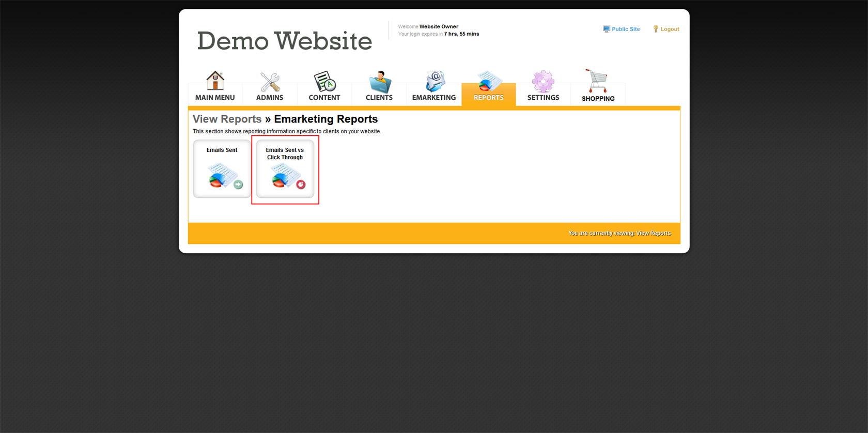Click the green arrow badge on Emails Sent
Image resolution: width=868 pixels, height=433 pixels.
(x=238, y=184)
